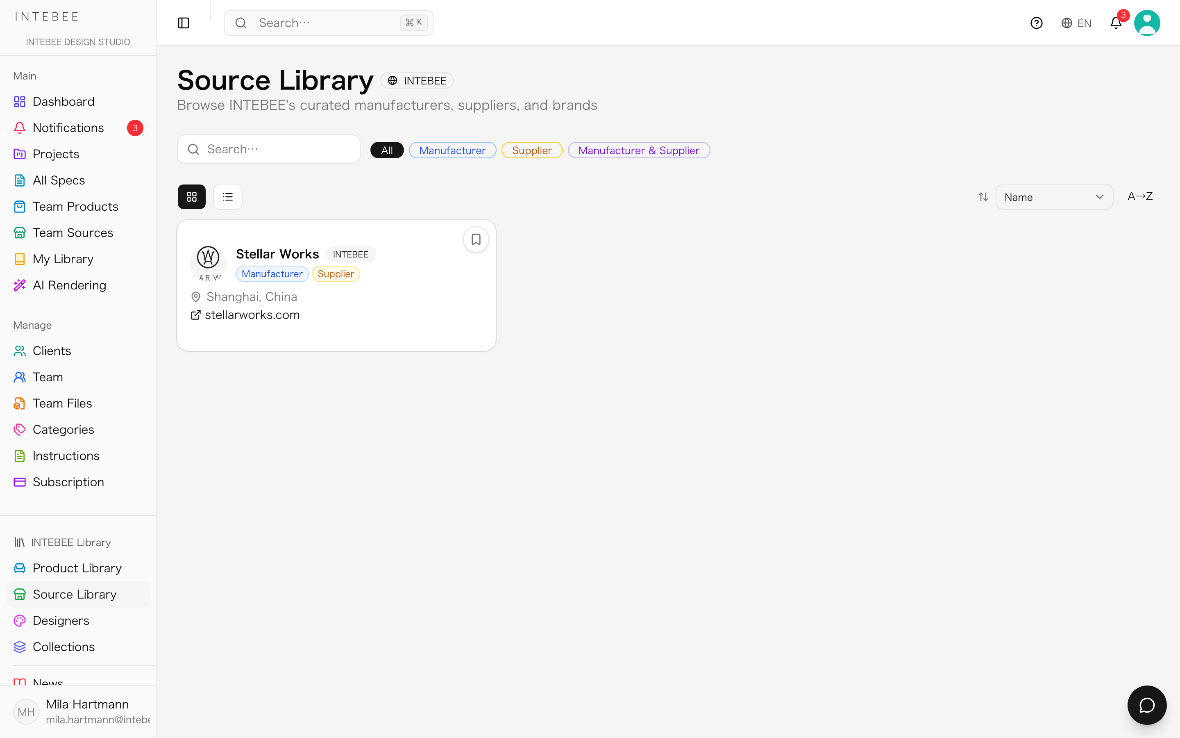Screen dimensions: 1180x738
Task: Visit the stellarworks.com link
Action: pyautogui.click(x=252, y=315)
